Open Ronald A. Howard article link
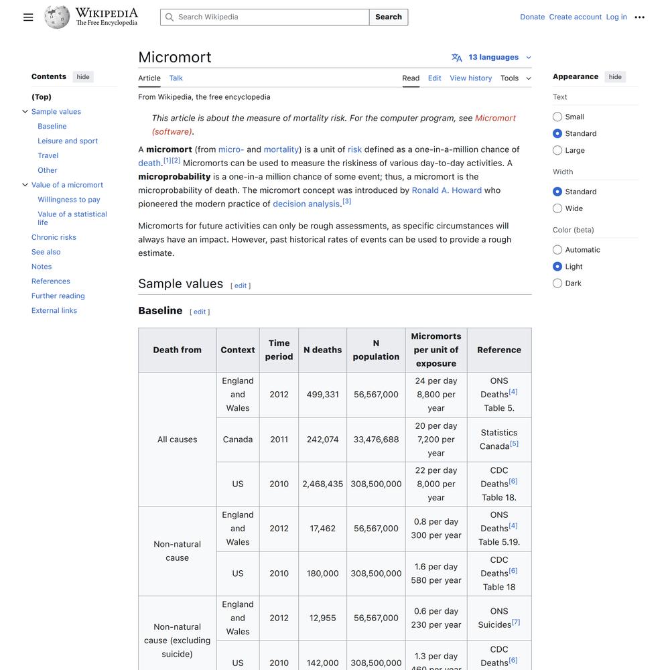 click(x=446, y=190)
